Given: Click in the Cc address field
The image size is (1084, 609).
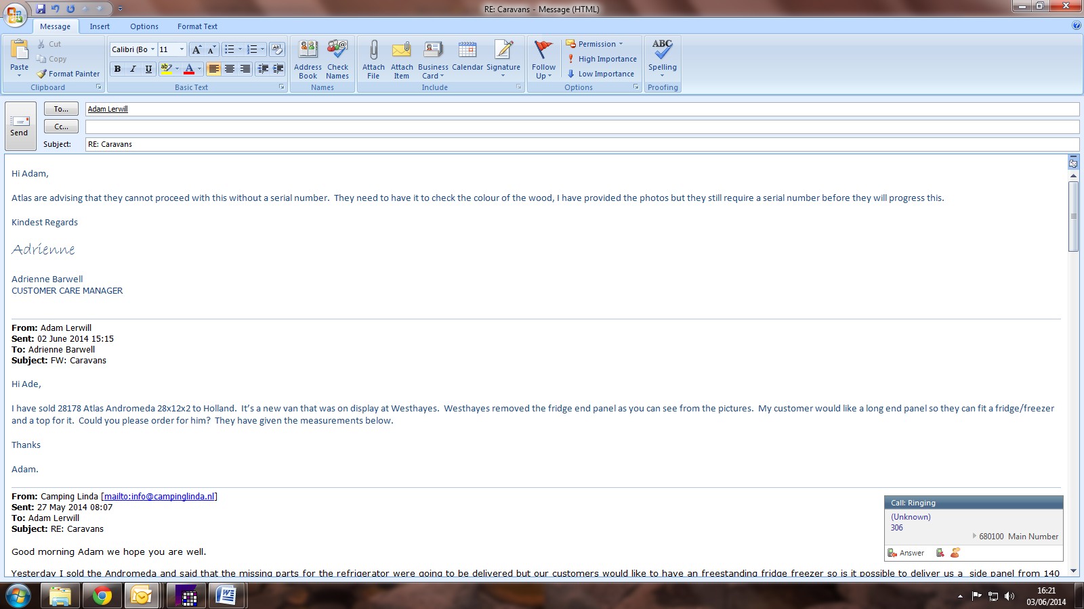Looking at the screenshot, I should pyautogui.click(x=582, y=127).
